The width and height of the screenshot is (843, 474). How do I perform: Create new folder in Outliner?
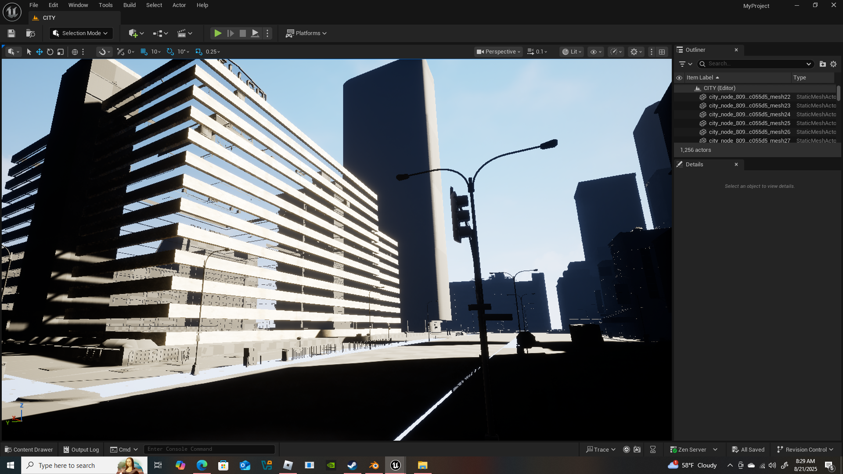coord(822,64)
